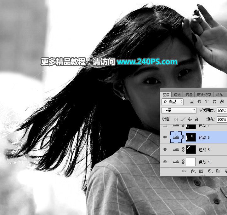Select 色阶 4 levels adjustment icon
The height and width of the screenshot is (215, 227).
(x=176, y=162)
